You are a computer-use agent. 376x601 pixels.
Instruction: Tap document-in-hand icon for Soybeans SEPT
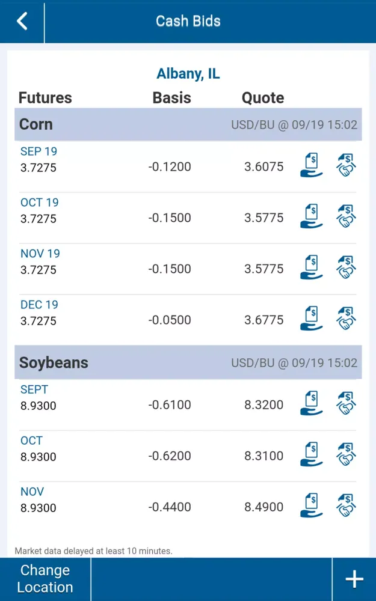point(311,403)
